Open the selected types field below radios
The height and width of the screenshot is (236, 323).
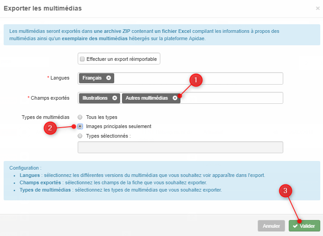(180, 147)
